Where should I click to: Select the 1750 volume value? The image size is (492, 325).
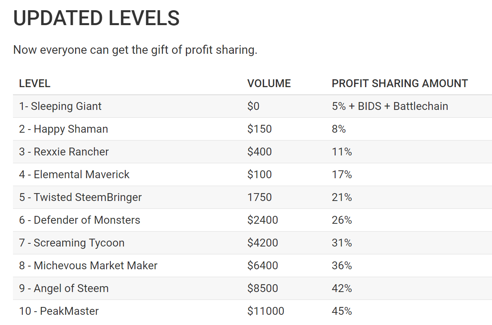tap(259, 197)
